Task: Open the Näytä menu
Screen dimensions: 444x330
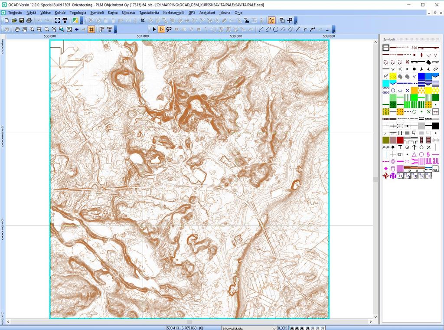Action: (31, 13)
